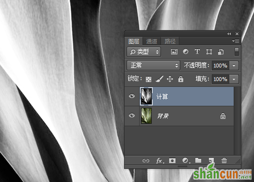This screenshot has height=182, width=254.
Task: Create a new layer
Action: 211,160
